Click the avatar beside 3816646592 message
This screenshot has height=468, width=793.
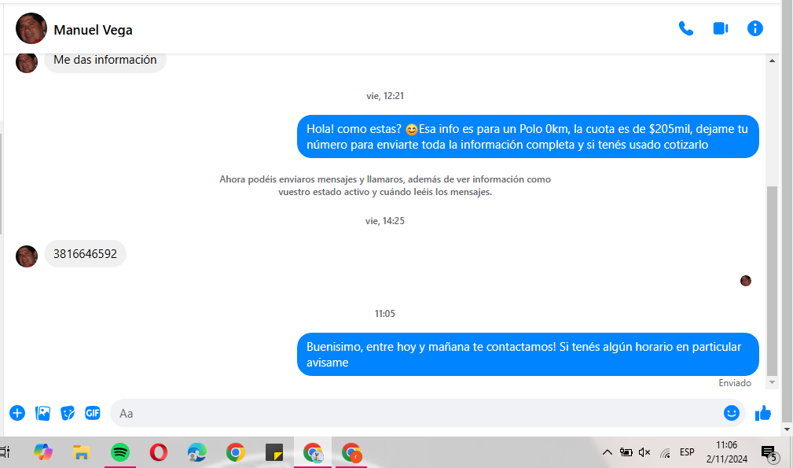[x=27, y=256]
